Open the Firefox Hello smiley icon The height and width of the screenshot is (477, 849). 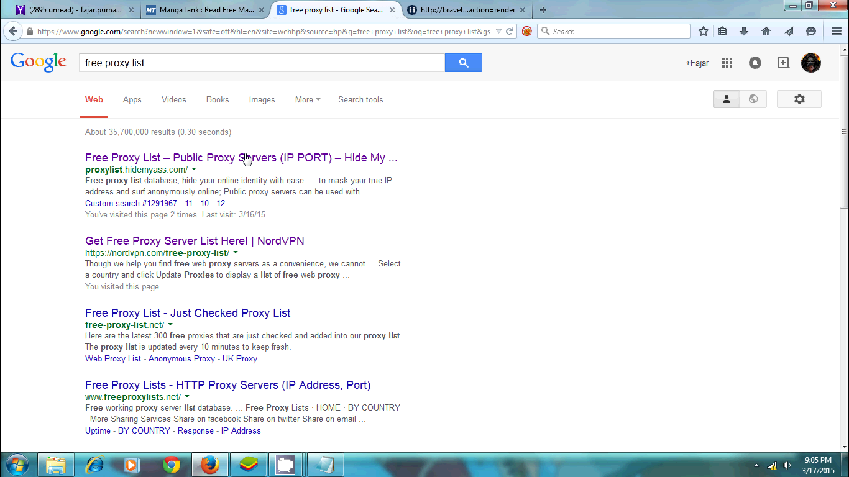point(811,31)
